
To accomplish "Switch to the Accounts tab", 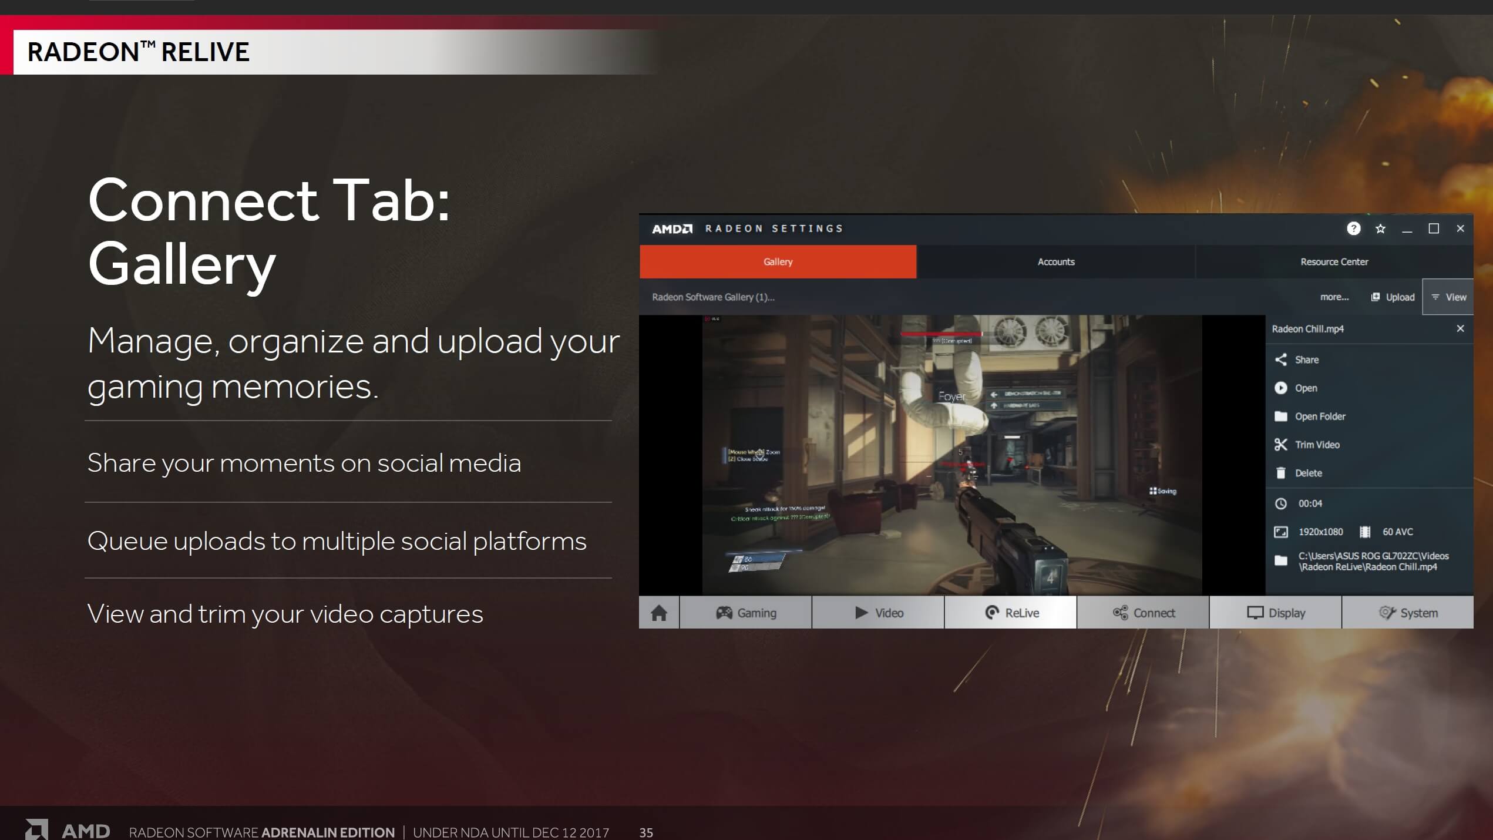I will tap(1055, 262).
